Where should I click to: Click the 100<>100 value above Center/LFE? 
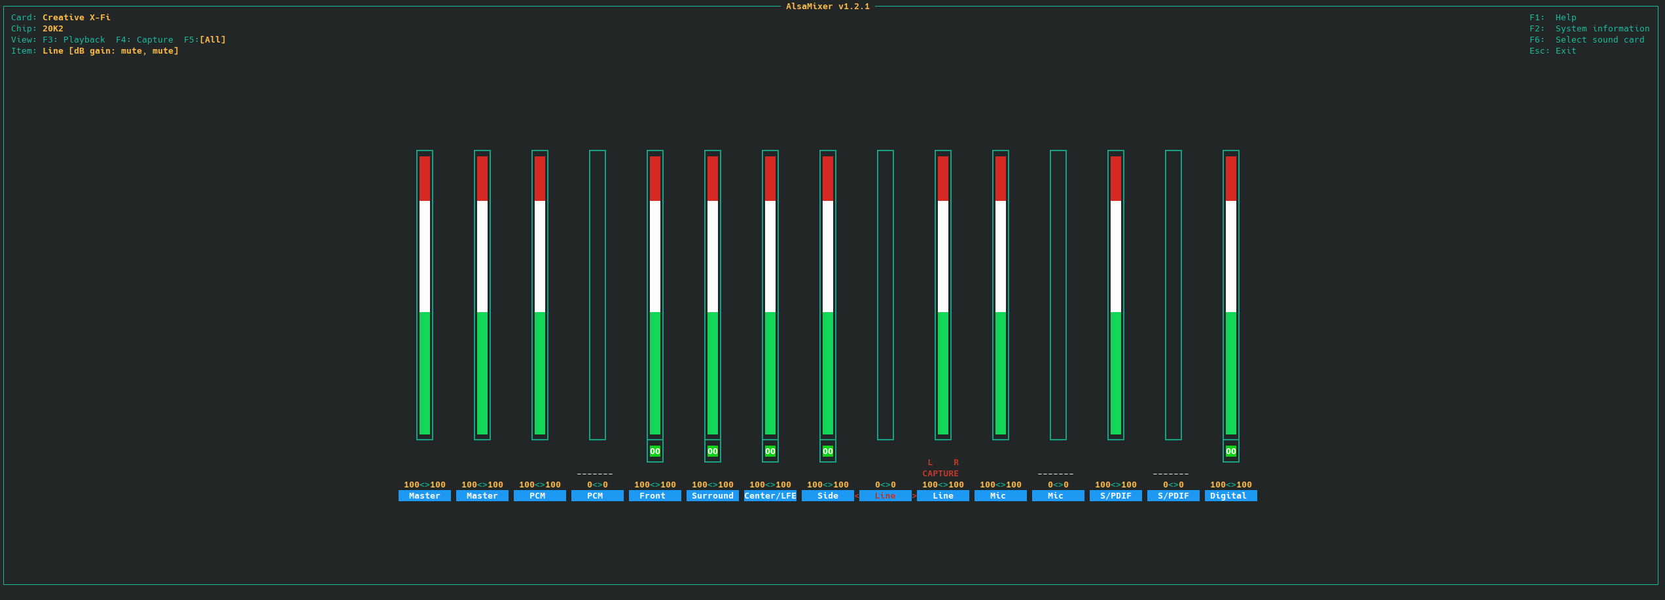point(770,485)
